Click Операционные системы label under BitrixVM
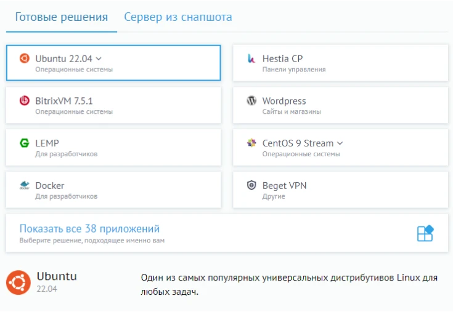Viewport: 453px width, 312px height. click(74, 111)
